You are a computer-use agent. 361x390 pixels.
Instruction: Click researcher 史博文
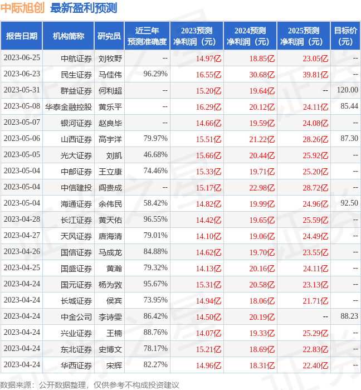point(110,350)
